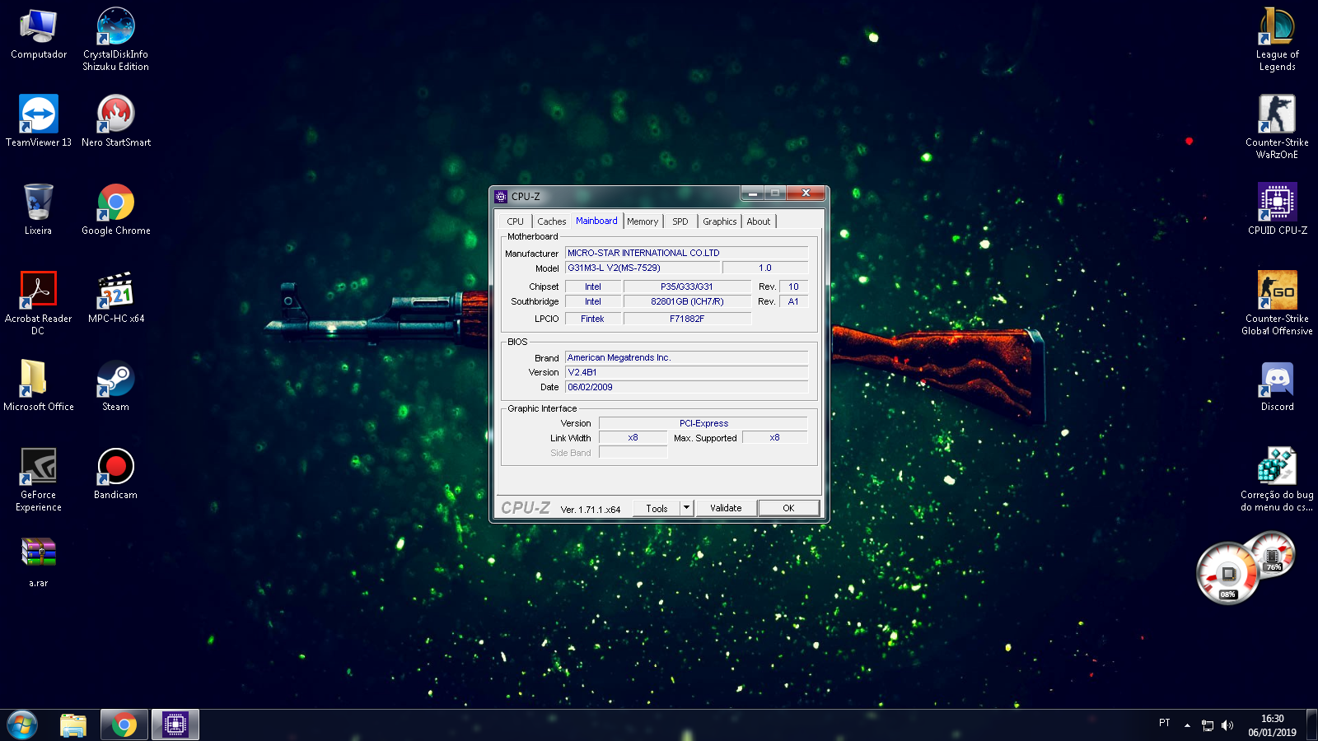Open Nero StartSmart shortcut
The image size is (1318, 741).
(x=115, y=122)
